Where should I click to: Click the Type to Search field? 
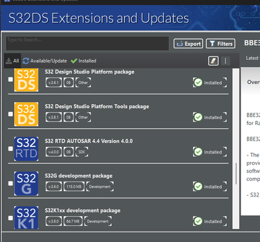87,44
